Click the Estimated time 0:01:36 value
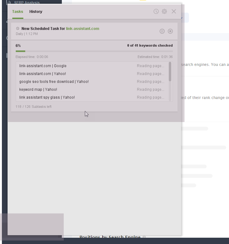This screenshot has height=244, width=229. coord(167,57)
